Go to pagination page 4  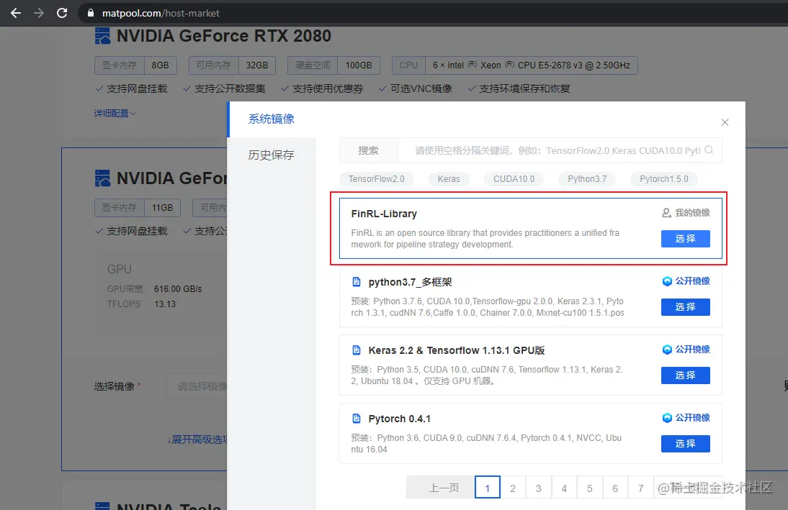(x=564, y=488)
